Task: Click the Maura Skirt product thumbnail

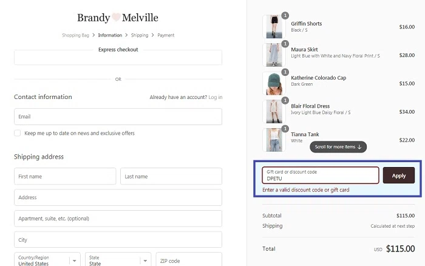Action: click(x=273, y=55)
